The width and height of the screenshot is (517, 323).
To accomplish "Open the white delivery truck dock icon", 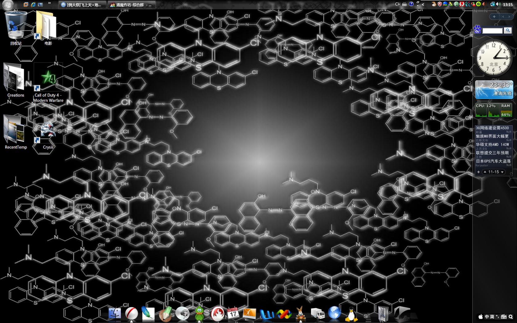I will tap(318, 314).
